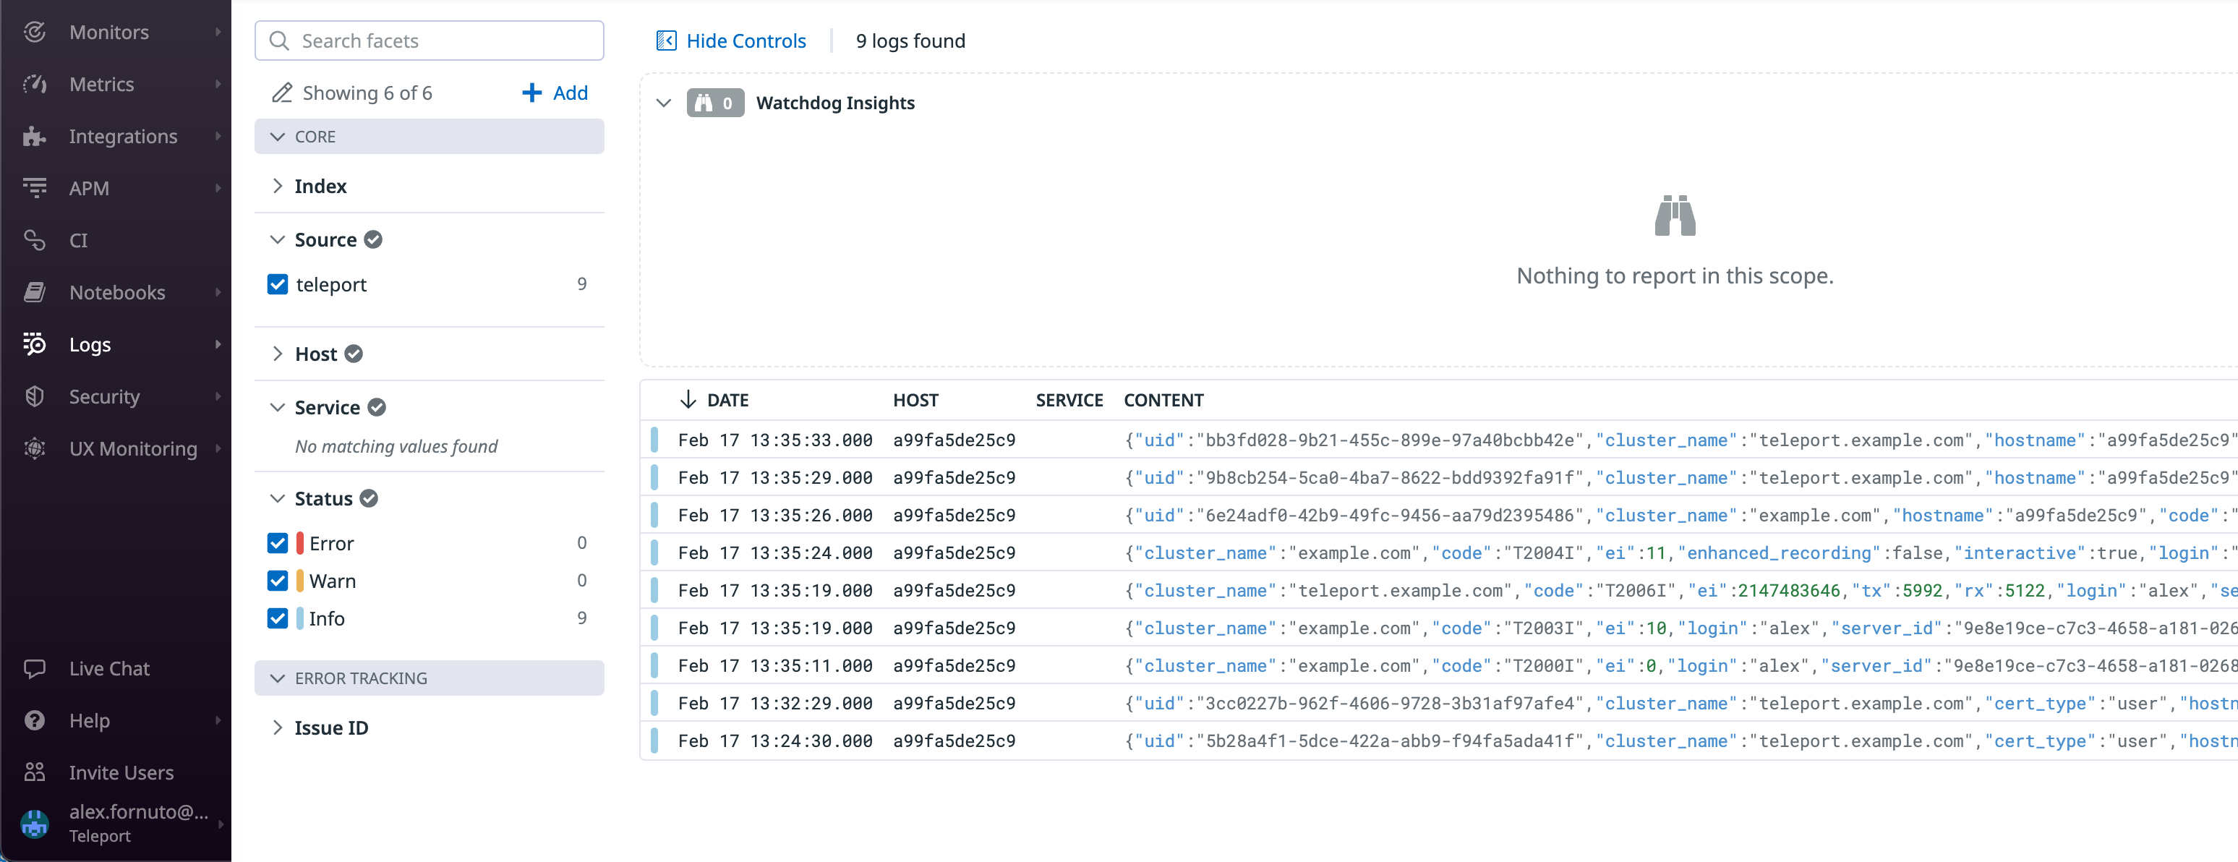Screen dimensions: 2238x862
Task: Expand the Index facet
Action: coord(278,185)
